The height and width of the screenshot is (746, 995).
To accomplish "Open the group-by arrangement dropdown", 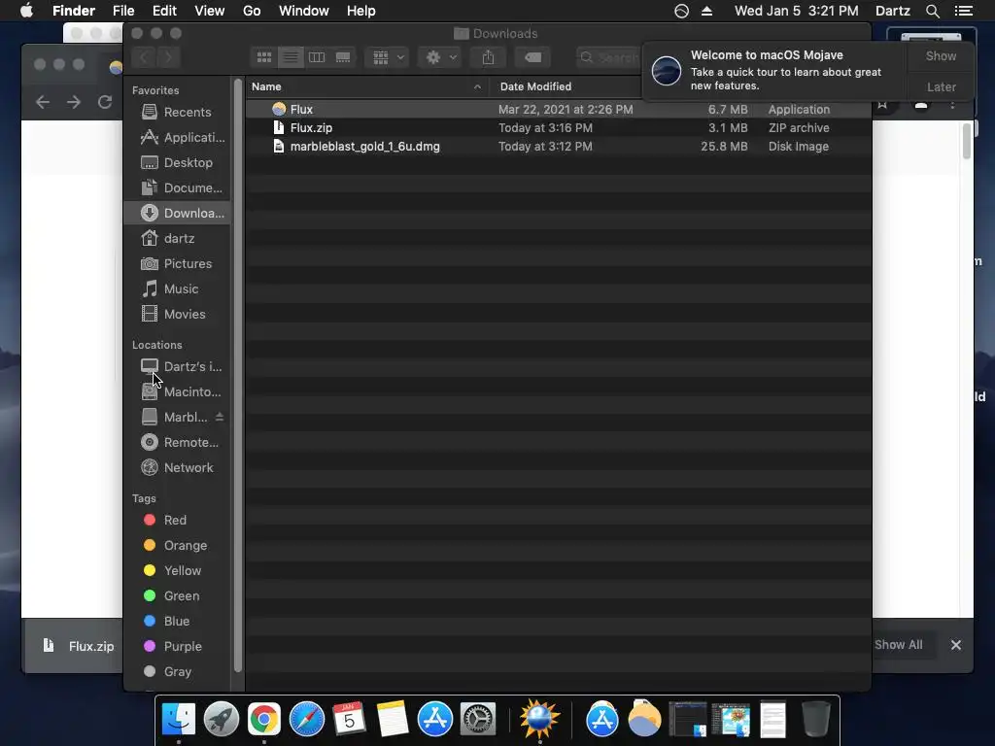I will tap(388, 57).
